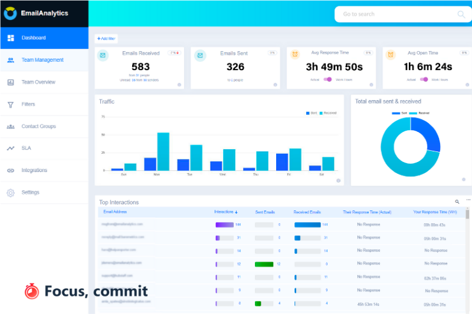Click the Fri Sent bar in Traffic
This screenshot has width=472, height=314.
pos(282,162)
